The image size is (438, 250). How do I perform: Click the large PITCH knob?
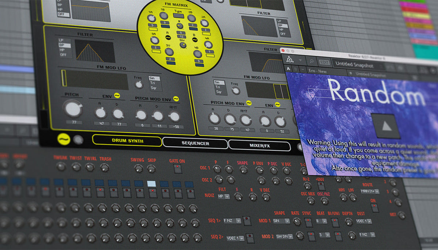tap(72, 108)
